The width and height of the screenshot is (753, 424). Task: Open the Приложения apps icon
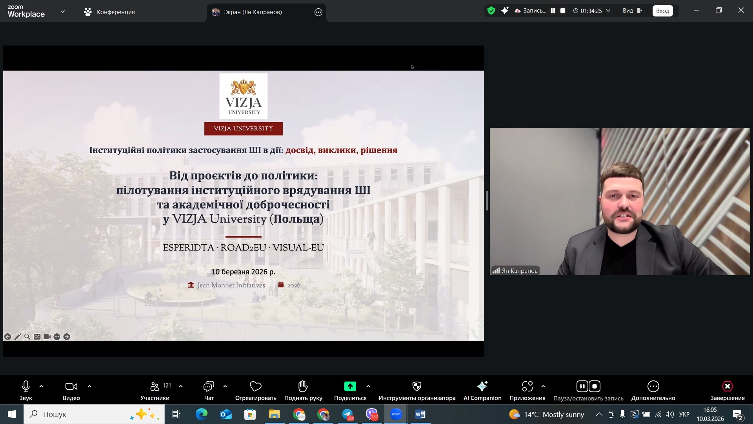[527, 387]
